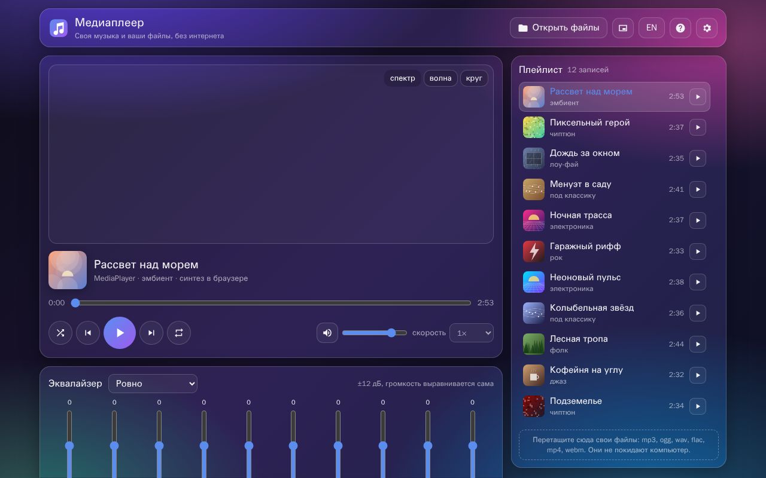Image resolution: width=766 pixels, height=478 pixels.
Task: Skip to the next track
Action: [151, 333]
